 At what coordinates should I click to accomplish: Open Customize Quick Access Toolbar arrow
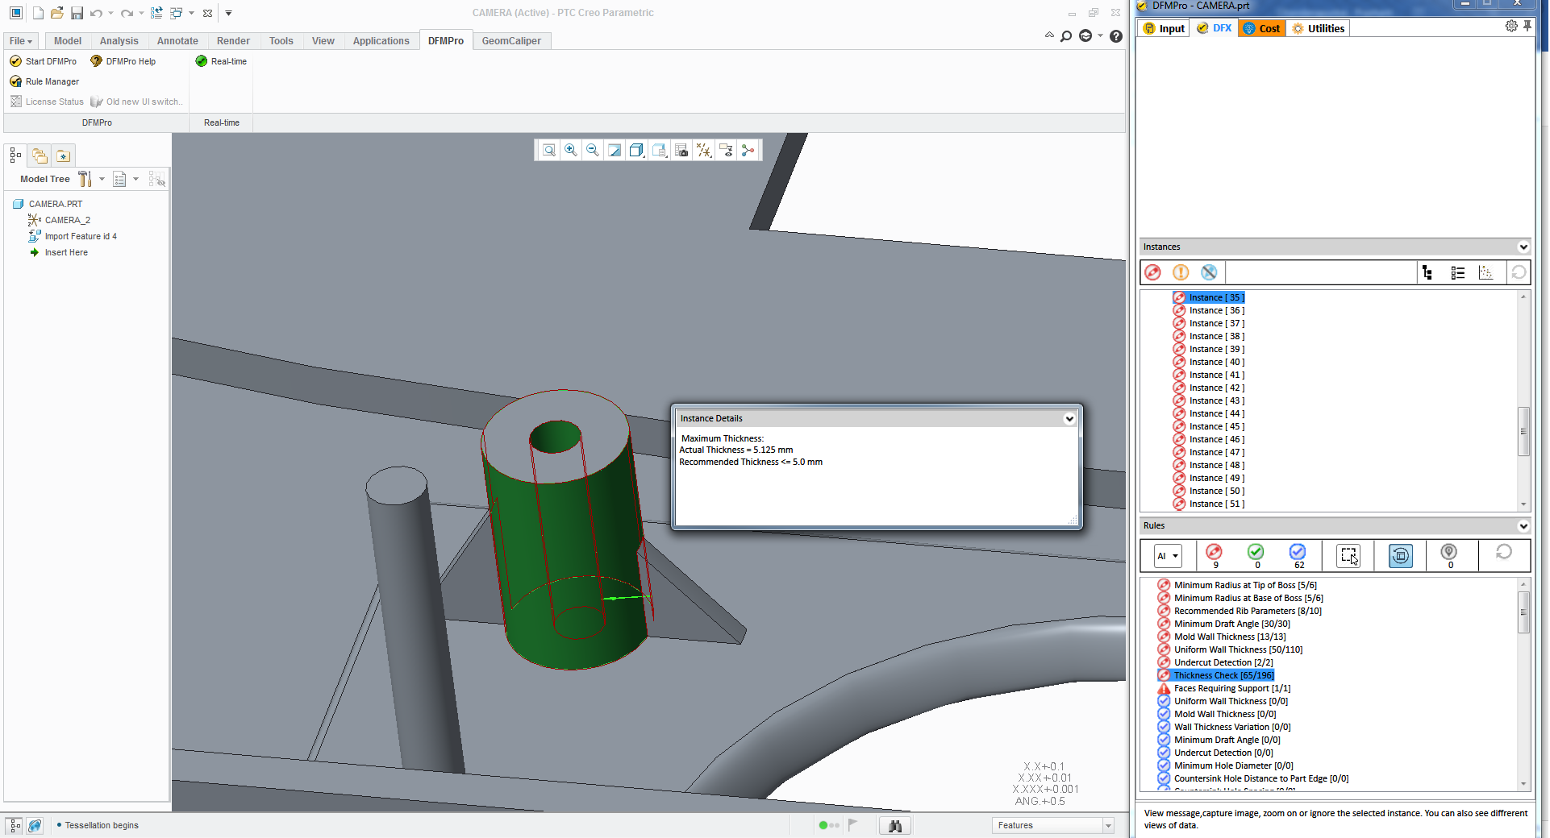(x=228, y=13)
